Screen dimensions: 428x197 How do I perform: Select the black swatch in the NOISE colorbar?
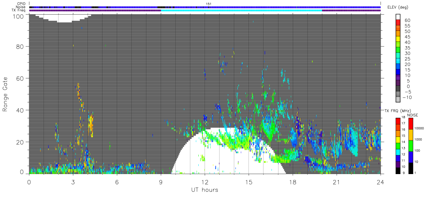point(411,167)
